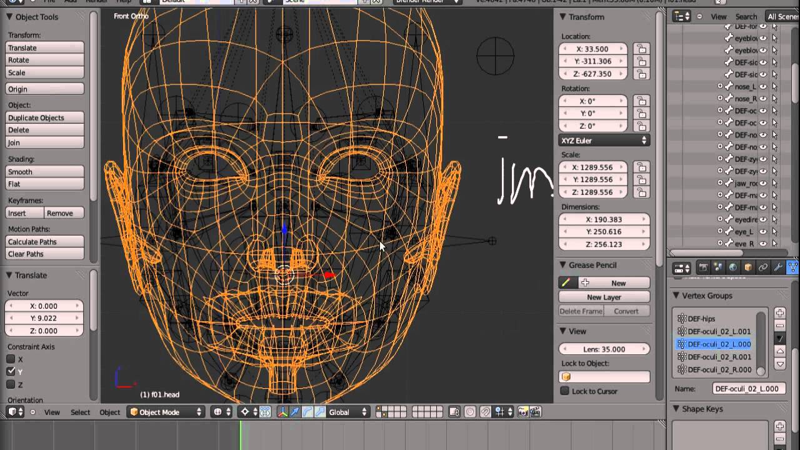Toggle selectability arrow for nose_R bone
This screenshot has height=450, width=800.
click(775, 99)
